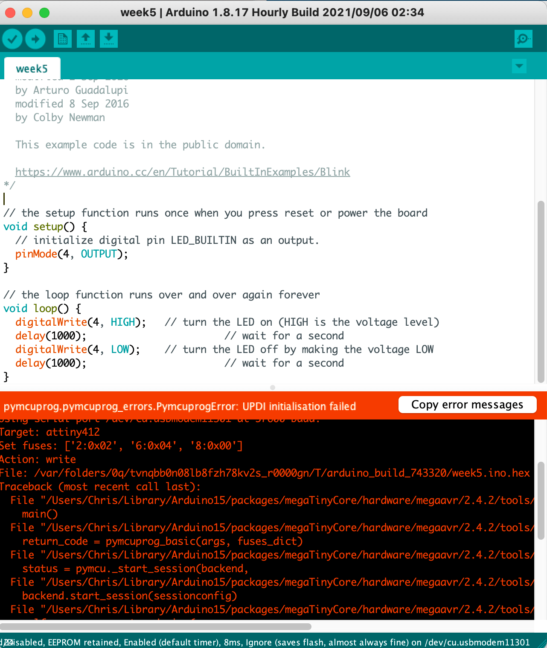This screenshot has height=648, width=547.
Task: Select the week5 sketch tab
Action: 32,69
